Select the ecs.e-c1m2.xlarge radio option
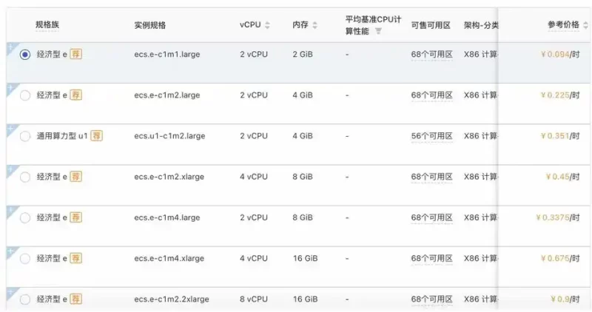Image resolution: width=592 pixels, height=312 pixels. pyautogui.click(x=26, y=177)
